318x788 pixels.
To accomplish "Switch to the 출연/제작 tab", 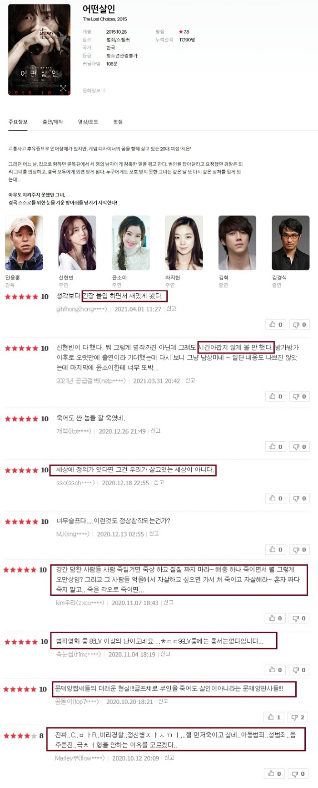I will 53,122.
